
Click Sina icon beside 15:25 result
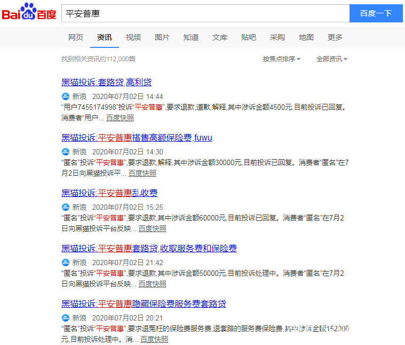pyautogui.click(x=66, y=207)
